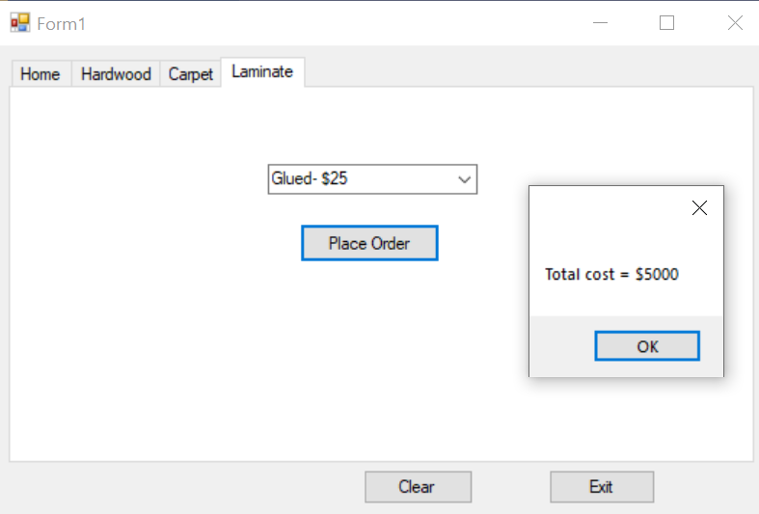The image size is (759, 514).
Task: Confirm the total cost dialog with OK
Action: tap(647, 346)
